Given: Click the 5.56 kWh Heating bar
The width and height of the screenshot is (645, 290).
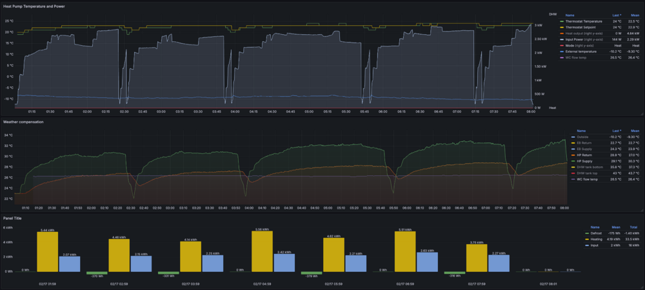Looking at the screenshot, I should 262,251.
